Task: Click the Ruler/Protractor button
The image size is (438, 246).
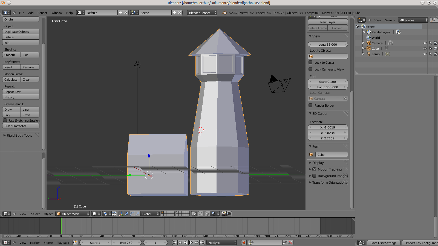Action: 21,126
